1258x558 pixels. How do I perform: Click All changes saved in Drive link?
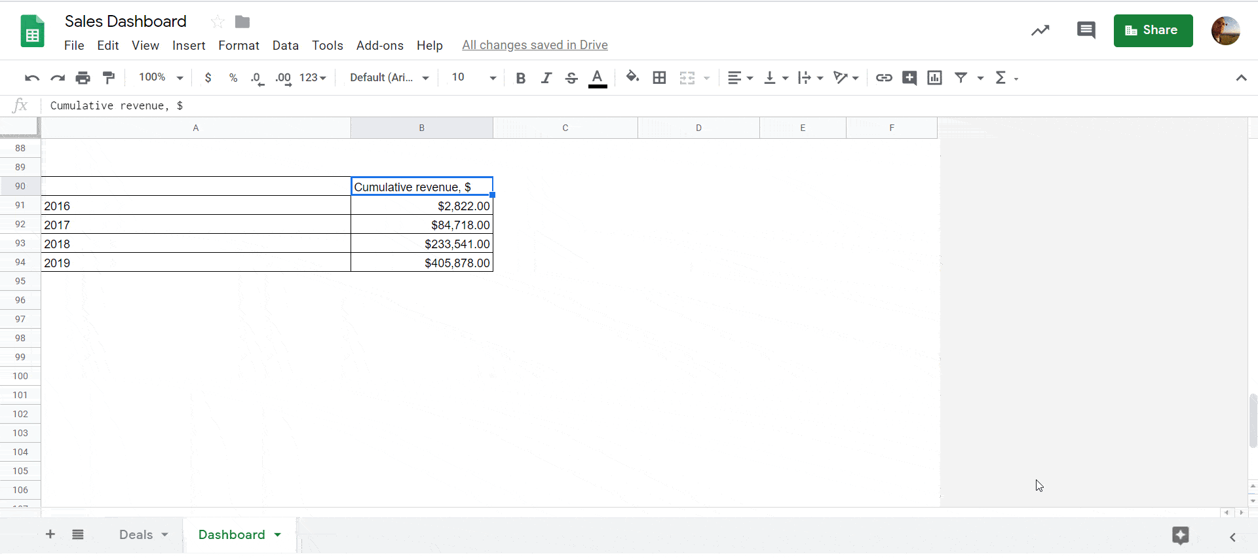tap(535, 45)
